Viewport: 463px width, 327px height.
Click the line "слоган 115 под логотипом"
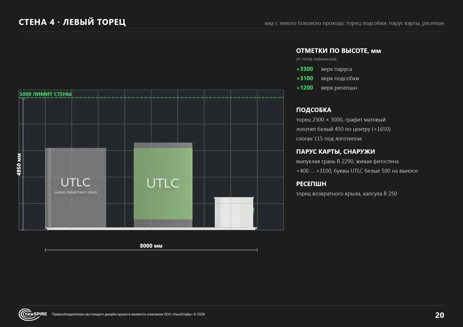click(x=329, y=139)
